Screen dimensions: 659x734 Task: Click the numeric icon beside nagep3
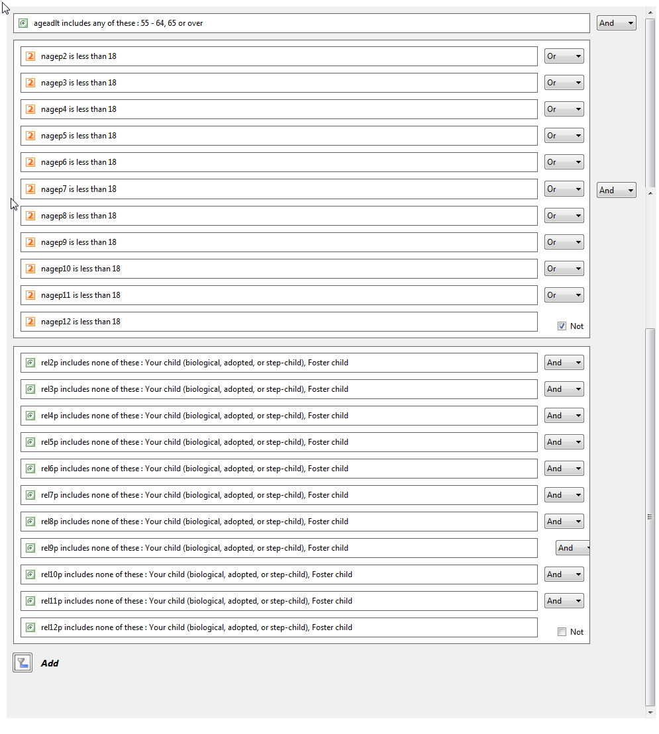pyautogui.click(x=30, y=83)
